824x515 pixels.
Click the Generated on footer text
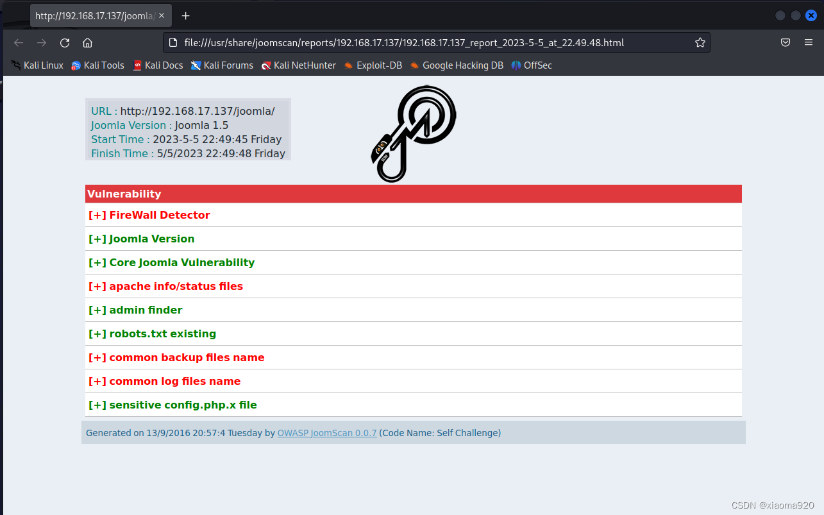[x=294, y=433]
